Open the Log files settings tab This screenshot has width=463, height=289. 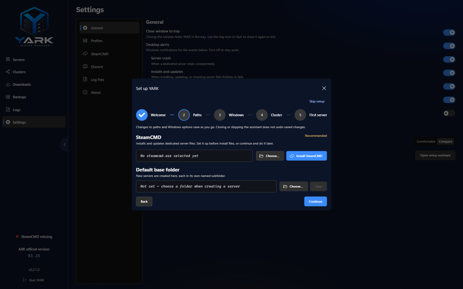[x=109, y=79]
